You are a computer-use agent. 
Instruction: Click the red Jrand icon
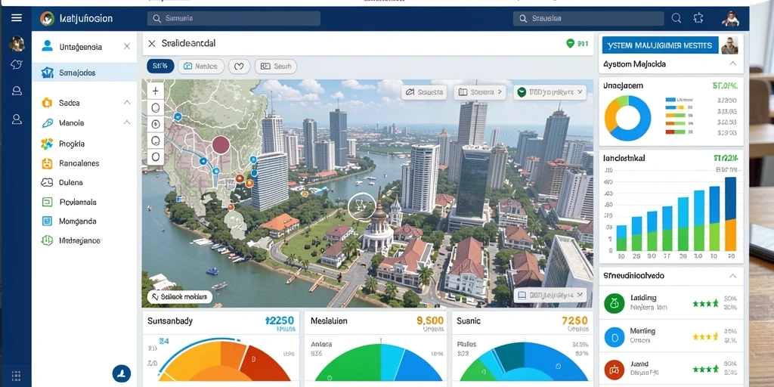(x=614, y=369)
